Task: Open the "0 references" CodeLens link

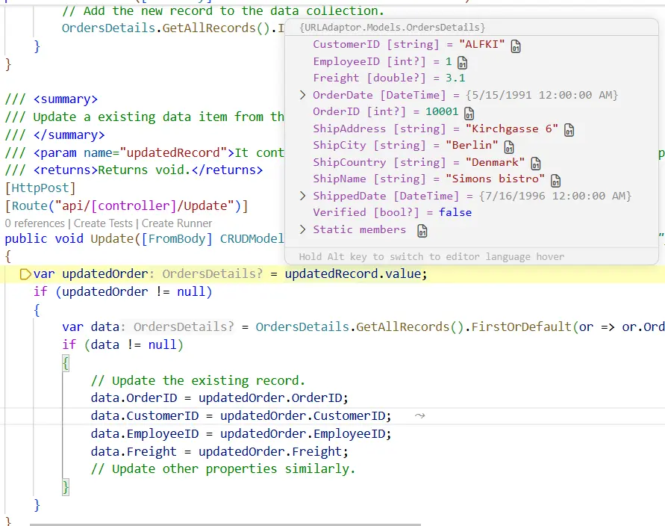Action: (x=35, y=223)
